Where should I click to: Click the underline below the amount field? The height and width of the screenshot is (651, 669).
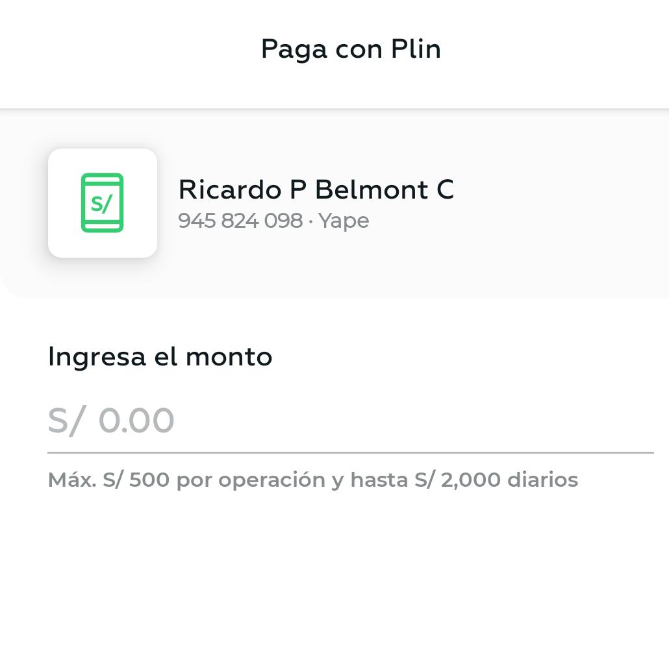pyautogui.click(x=351, y=452)
